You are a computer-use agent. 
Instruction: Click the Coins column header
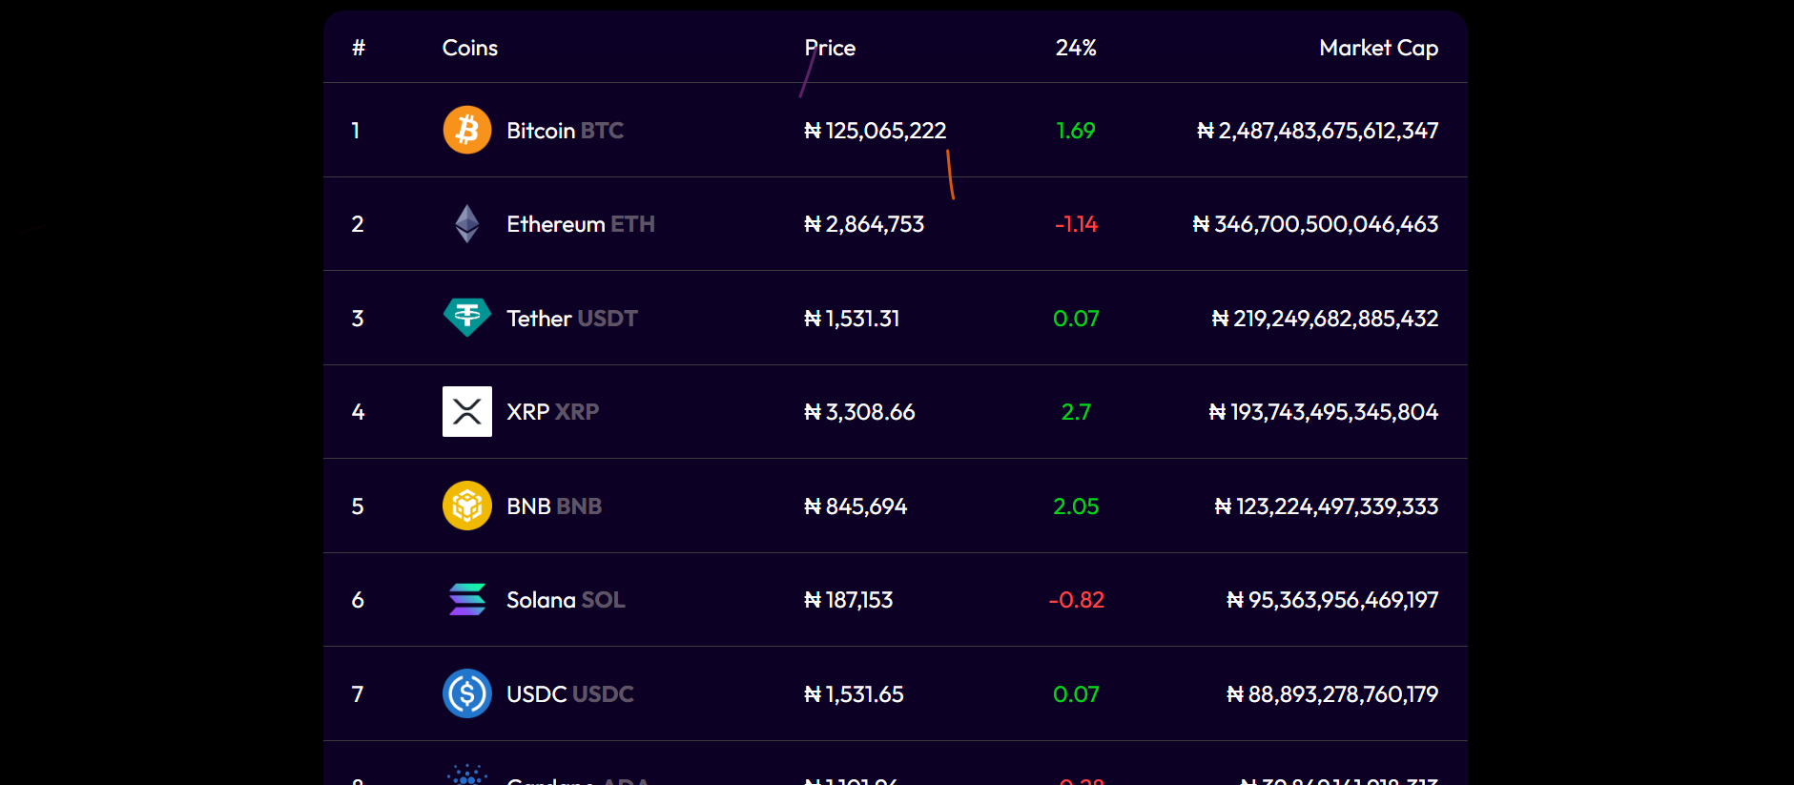coord(470,48)
